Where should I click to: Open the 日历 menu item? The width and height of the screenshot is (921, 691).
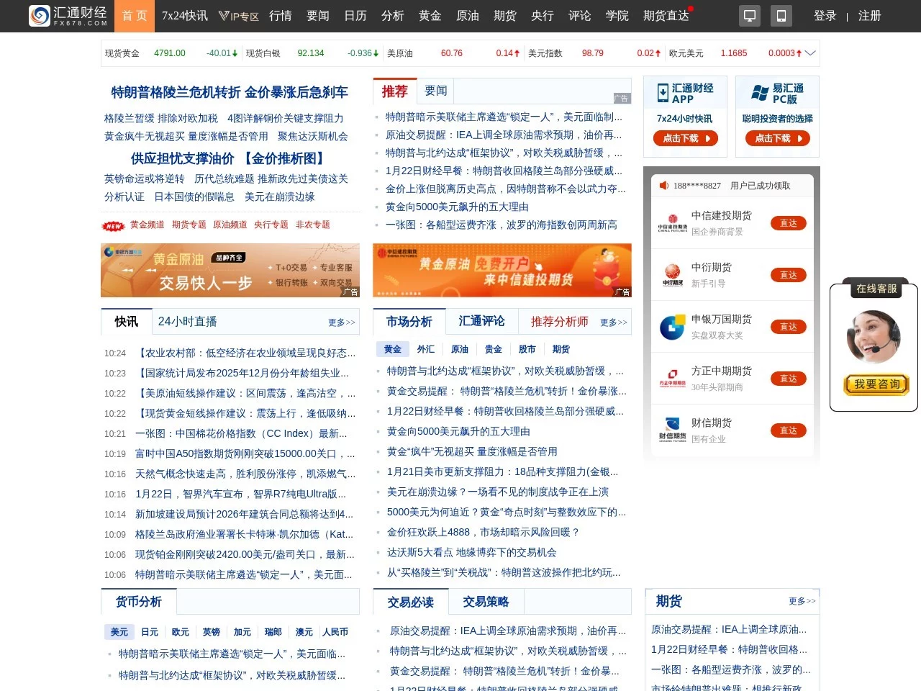click(x=355, y=16)
